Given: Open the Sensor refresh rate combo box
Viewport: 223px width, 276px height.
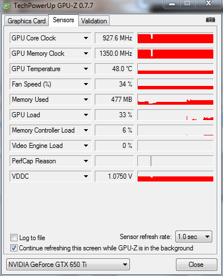Looking at the screenshot, I should coord(193,237).
